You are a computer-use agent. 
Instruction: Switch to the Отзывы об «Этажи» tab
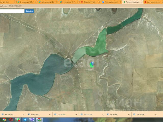coord(90,2)
